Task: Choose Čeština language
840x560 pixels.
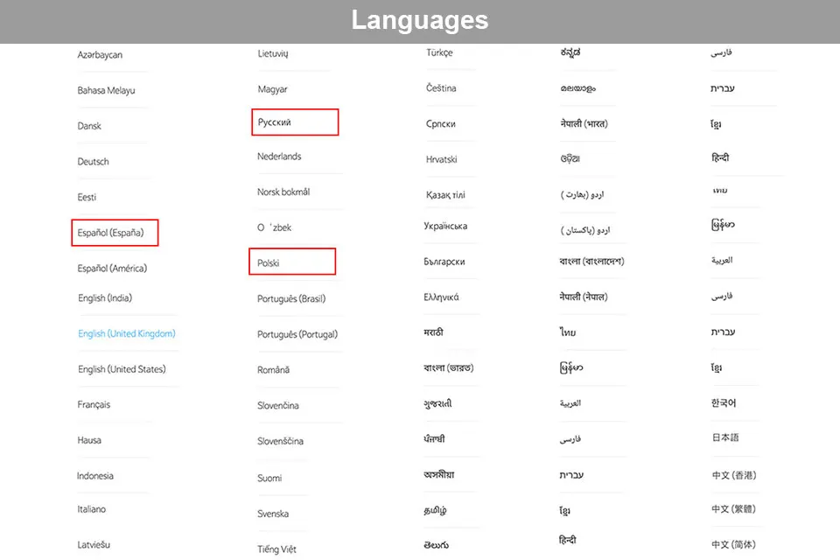Action: pos(441,87)
